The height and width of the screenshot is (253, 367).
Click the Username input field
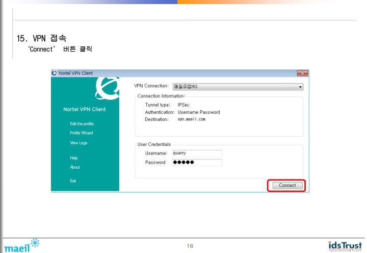click(x=197, y=153)
